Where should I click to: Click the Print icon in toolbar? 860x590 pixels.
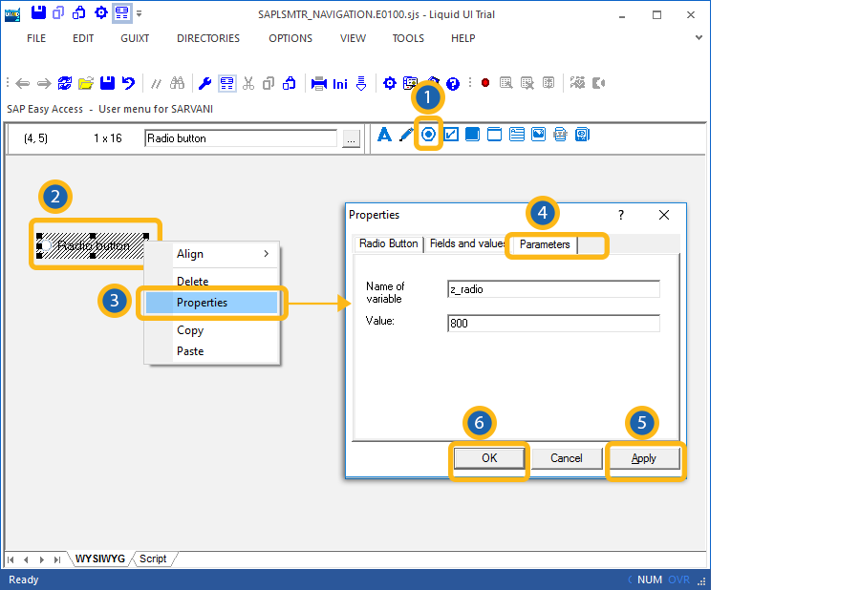[x=319, y=83]
